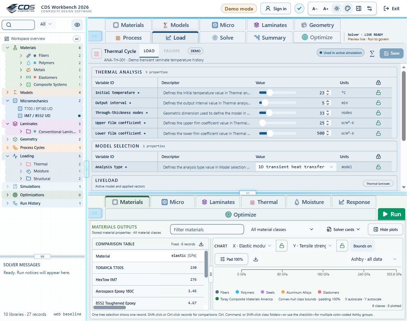407x321 pixels.
Task: Switch to the Summary tab
Action: click(x=270, y=38)
